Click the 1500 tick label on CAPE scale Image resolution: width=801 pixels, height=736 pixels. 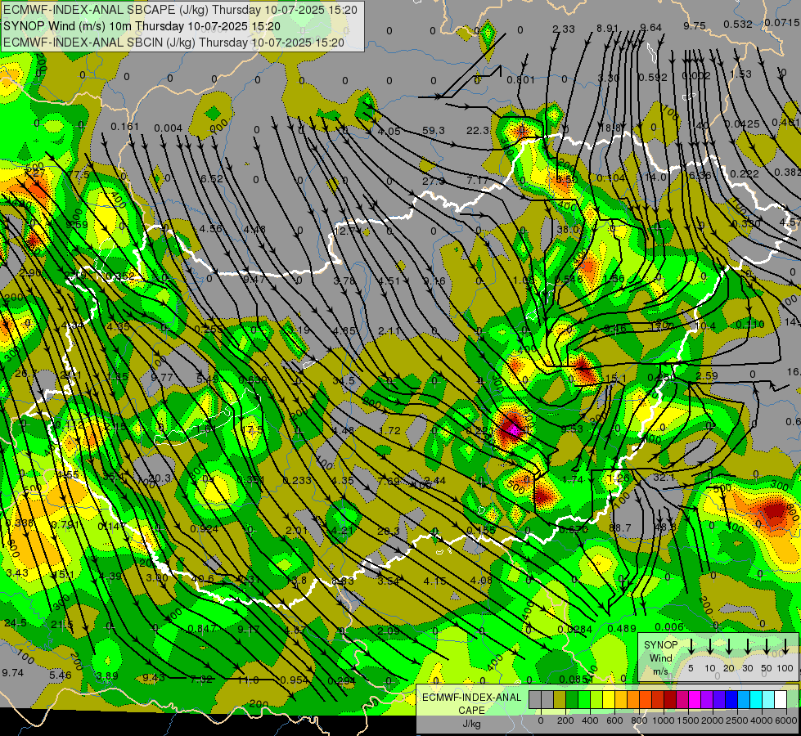[688, 720]
